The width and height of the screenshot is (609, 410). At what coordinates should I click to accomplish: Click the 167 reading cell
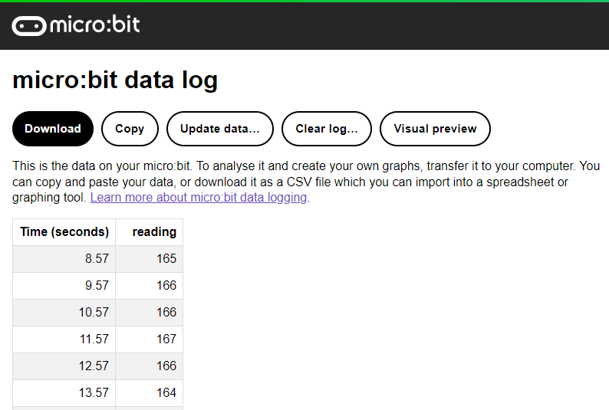[x=149, y=339]
